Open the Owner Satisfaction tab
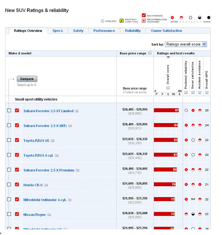Viewport: 222px width, 235px height. click(166, 31)
